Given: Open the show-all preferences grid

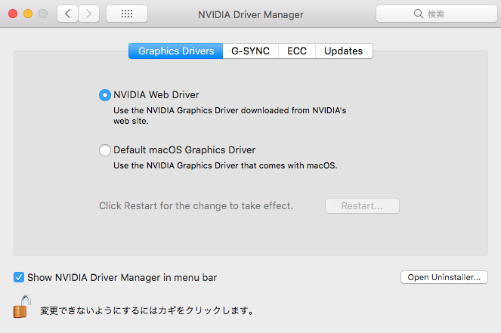Looking at the screenshot, I should (x=127, y=14).
